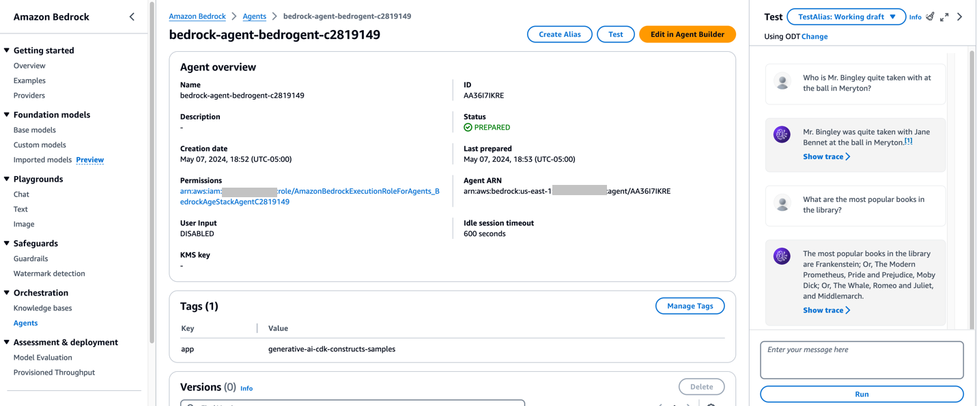
Task: Open TestAlias: Working draft dropdown
Action: coord(847,17)
